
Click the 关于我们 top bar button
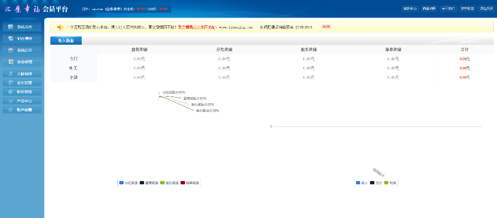click(448, 9)
